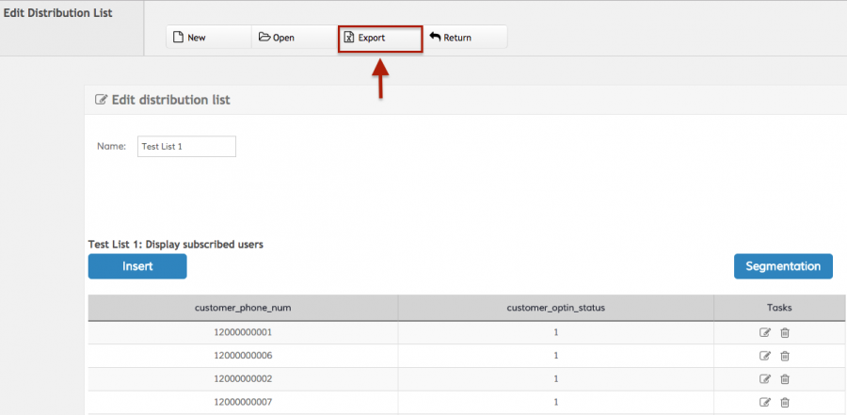Focus the Name input field
847x415 pixels.
click(x=186, y=147)
